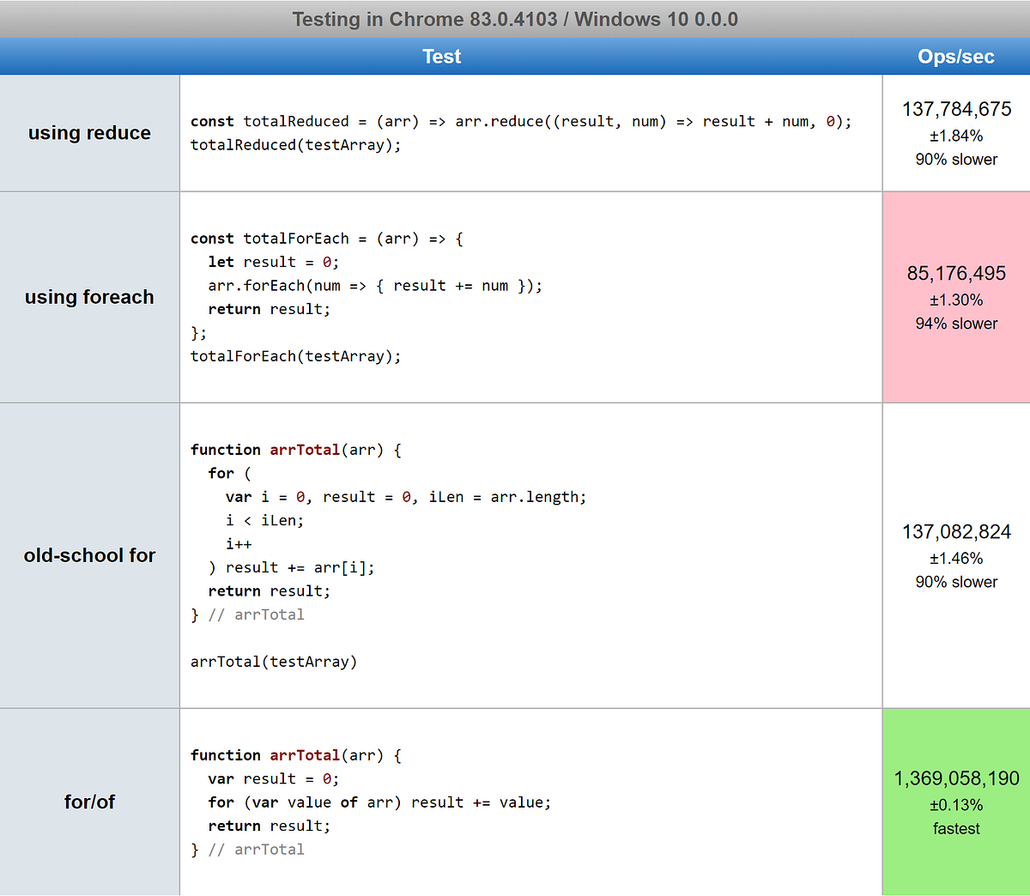Click the '90% slower' label under reduce result

pos(956,159)
